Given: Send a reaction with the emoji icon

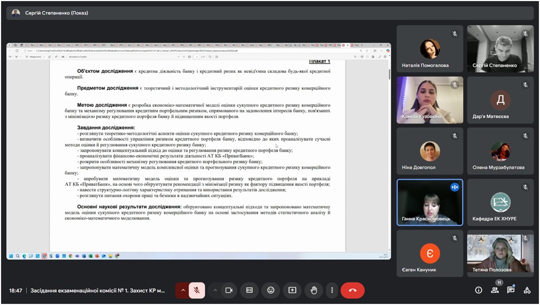Looking at the screenshot, I should 271,290.
